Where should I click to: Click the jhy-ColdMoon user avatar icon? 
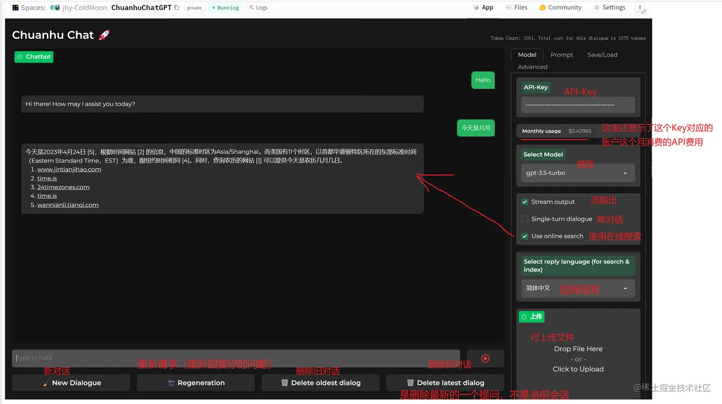pos(55,8)
